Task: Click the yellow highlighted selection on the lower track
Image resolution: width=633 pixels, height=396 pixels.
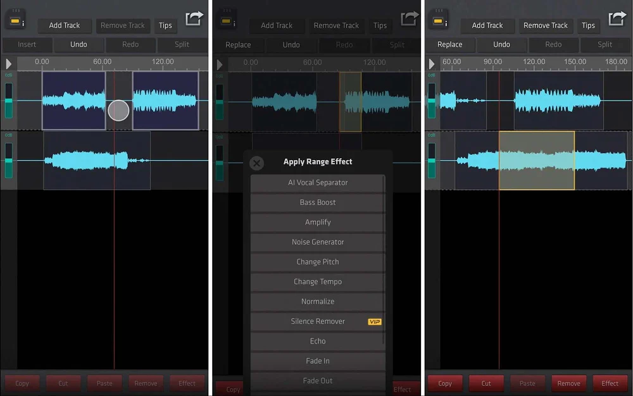Action: (x=536, y=161)
